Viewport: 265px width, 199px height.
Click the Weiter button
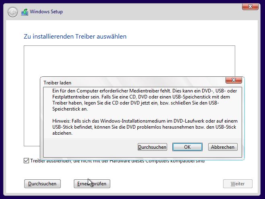click(x=238, y=184)
